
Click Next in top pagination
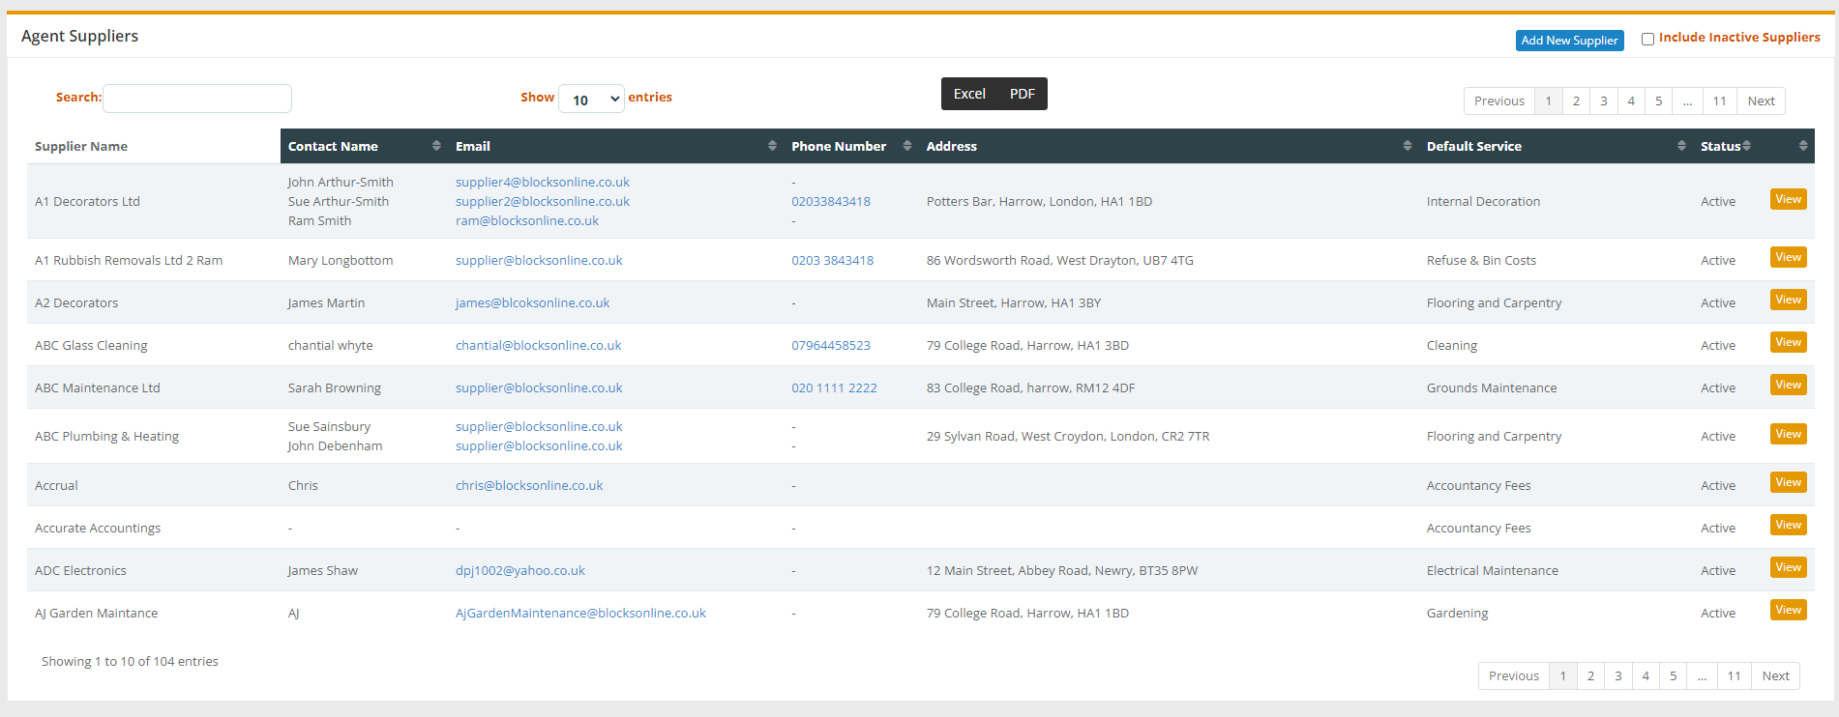[x=1761, y=100]
